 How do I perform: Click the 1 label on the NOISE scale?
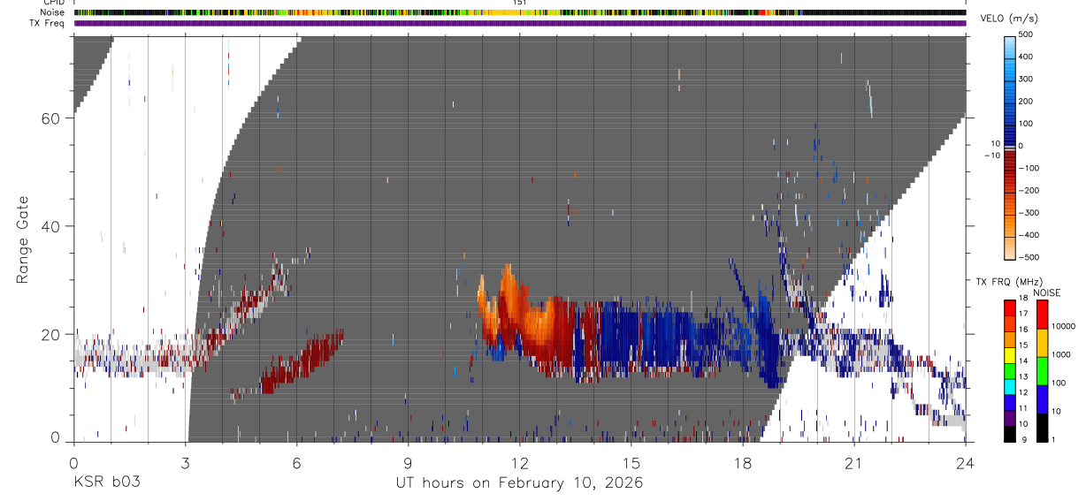(1055, 439)
